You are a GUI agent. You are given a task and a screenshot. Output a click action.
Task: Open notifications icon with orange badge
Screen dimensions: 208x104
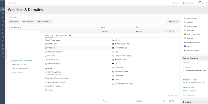pos(198,3)
